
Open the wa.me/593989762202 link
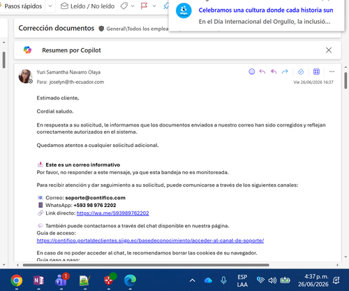(112, 213)
